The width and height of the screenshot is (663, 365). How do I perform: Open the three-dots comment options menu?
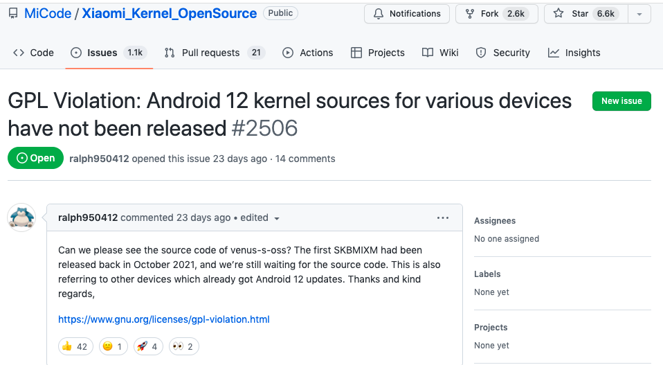443,217
